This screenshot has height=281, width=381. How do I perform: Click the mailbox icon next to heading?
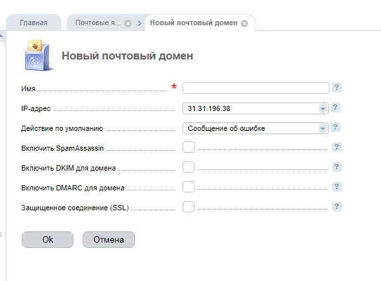pos(38,56)
